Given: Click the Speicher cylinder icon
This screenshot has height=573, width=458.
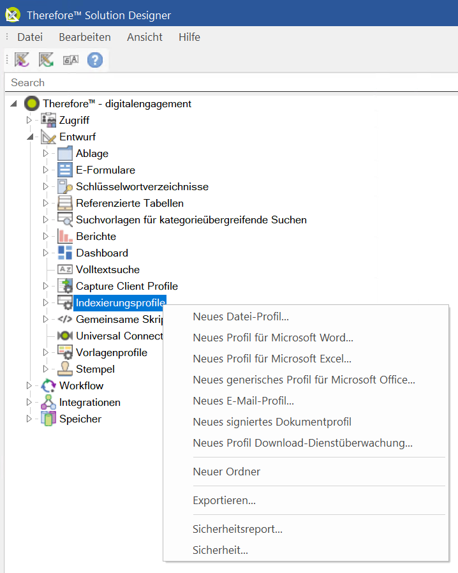Looking at the screenshot, I should coord(48,419).
